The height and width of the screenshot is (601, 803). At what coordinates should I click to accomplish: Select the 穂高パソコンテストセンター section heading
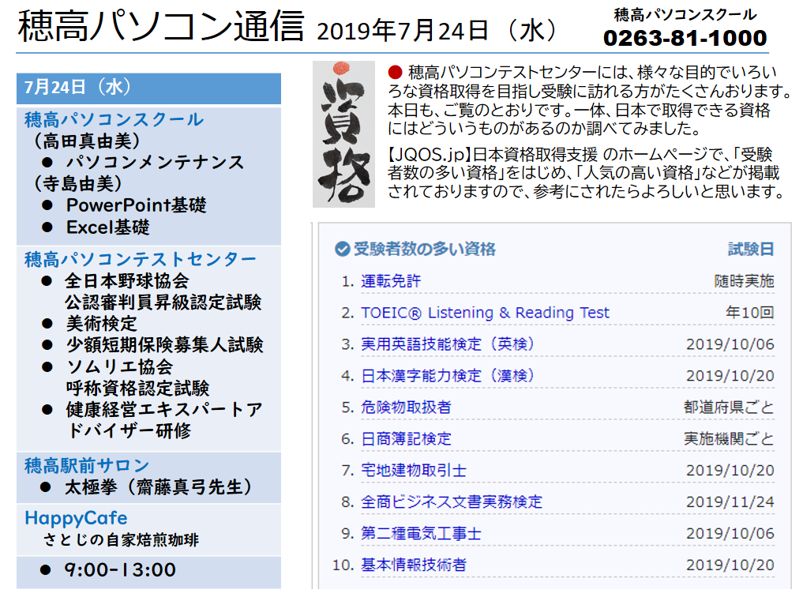pyautogui.click(x=141, y=259)
